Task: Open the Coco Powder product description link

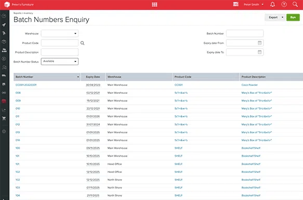Action: 249,85
